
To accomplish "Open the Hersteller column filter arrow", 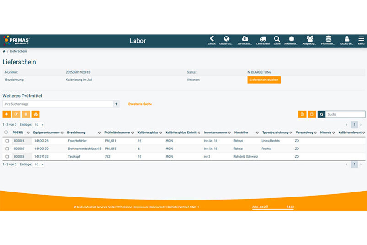I will click(257, 133).
